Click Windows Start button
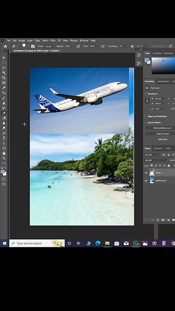This screenshot has width=175, height=311. click(4, 243)
